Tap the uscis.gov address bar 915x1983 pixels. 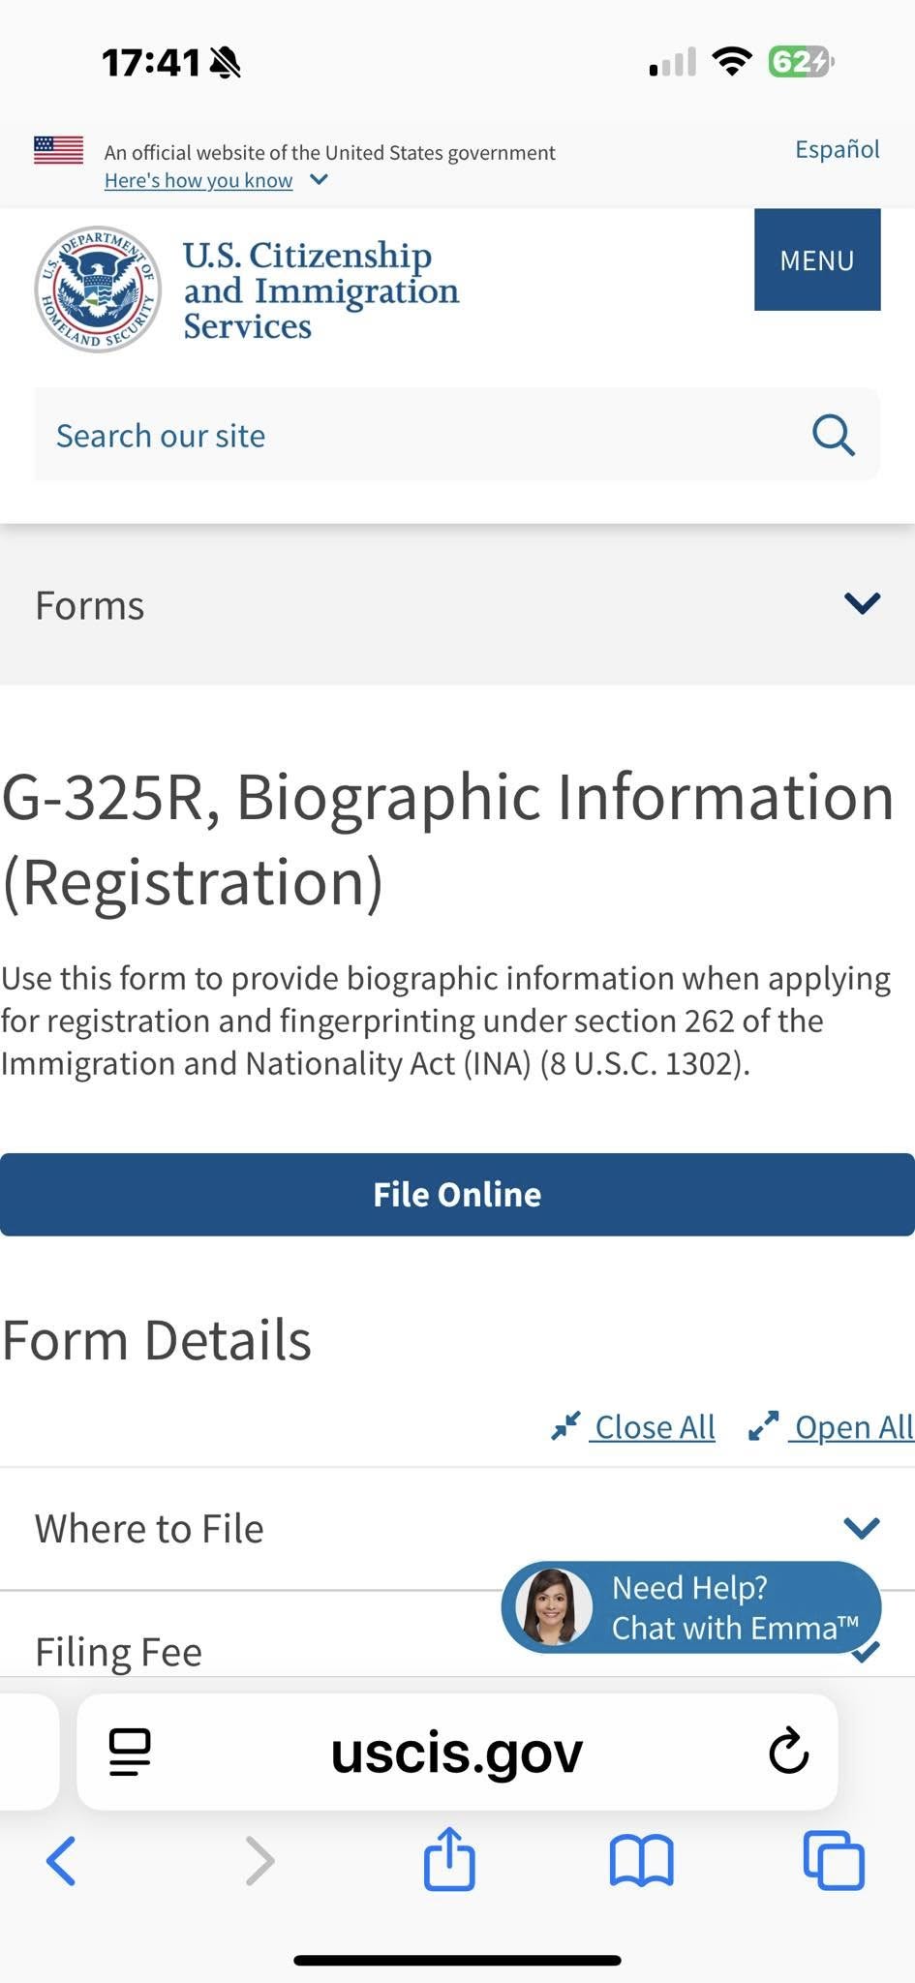(x=457, y=1752)
